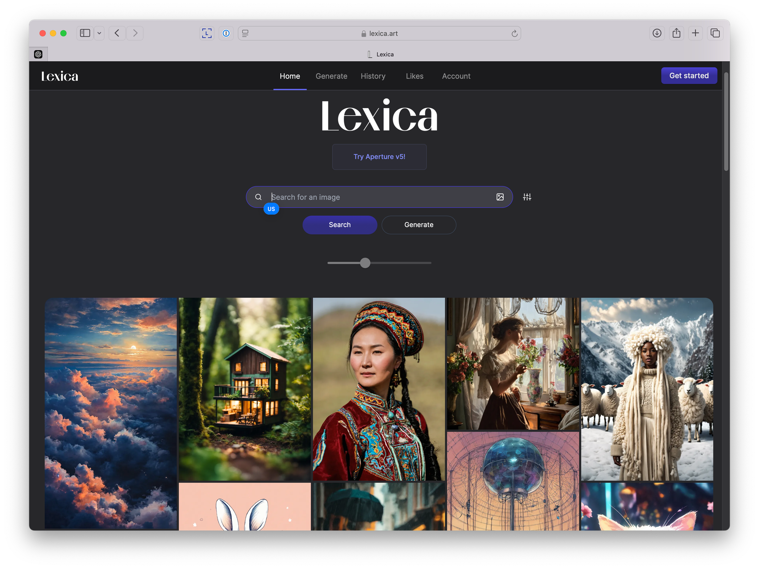Click the Lexica search icon in search bar
Screen dimensions: 759x569
(259, 196)
